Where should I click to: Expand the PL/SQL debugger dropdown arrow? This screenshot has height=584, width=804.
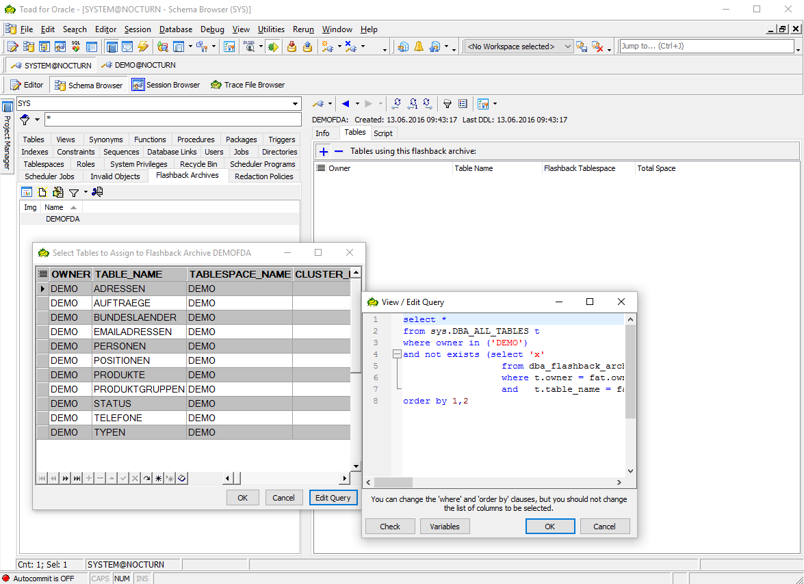click(261, 47)
